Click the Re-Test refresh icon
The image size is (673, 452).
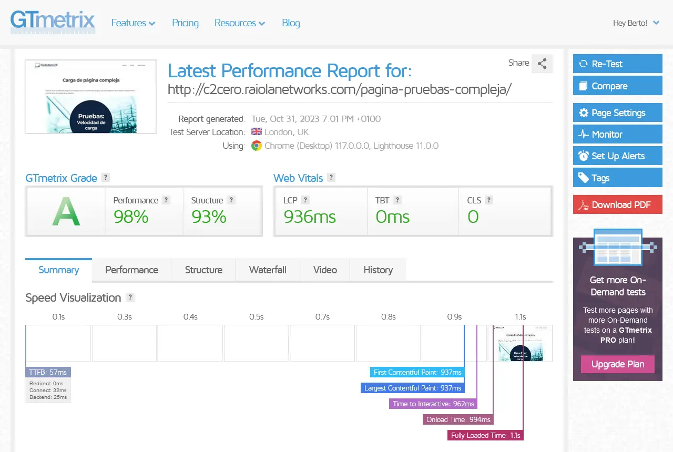(583, 64)
